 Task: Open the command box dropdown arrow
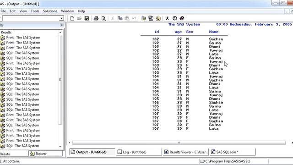coord(61,18)
